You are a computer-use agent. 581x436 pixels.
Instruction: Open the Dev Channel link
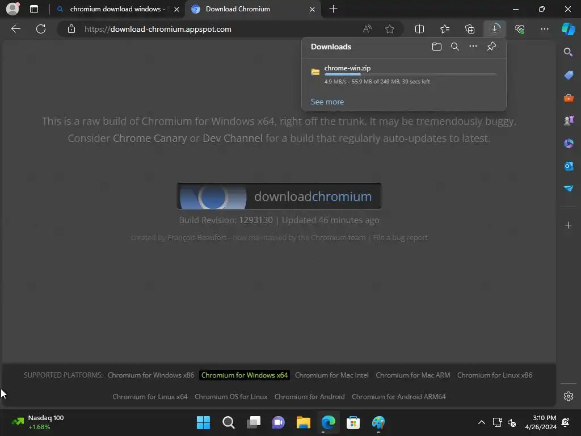[232, 139]
